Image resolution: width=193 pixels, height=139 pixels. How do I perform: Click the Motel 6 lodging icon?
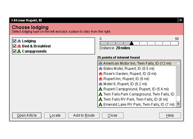coord(101,84)
